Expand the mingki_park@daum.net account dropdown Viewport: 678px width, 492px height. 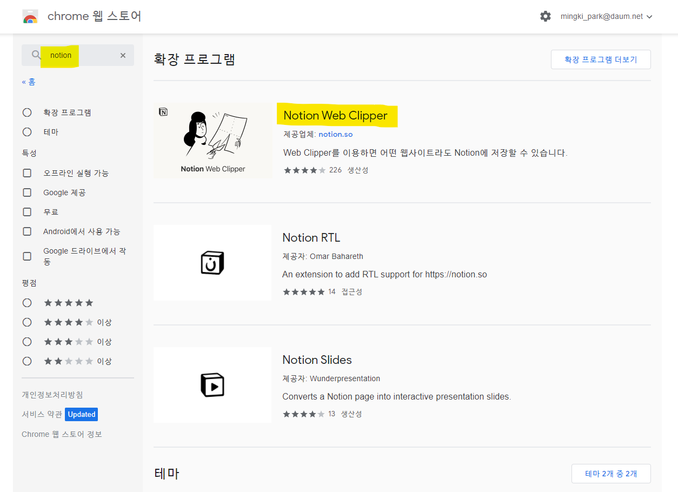(x=606, y=16)
